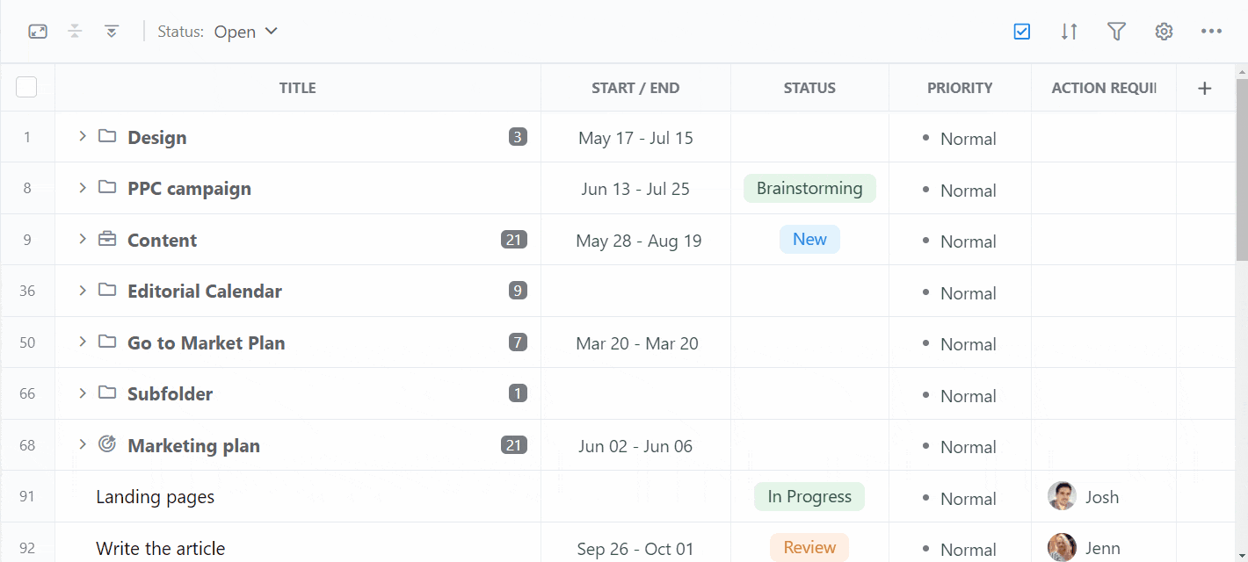Image resolution: width=1248 pixels, height=562 pixels.
Task: Expand the Marketing plan row
Action: (82, 444)
